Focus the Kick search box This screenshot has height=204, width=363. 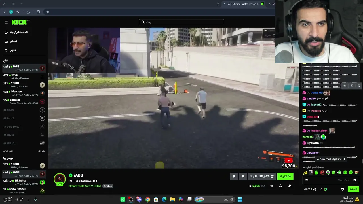pos(181,22)
